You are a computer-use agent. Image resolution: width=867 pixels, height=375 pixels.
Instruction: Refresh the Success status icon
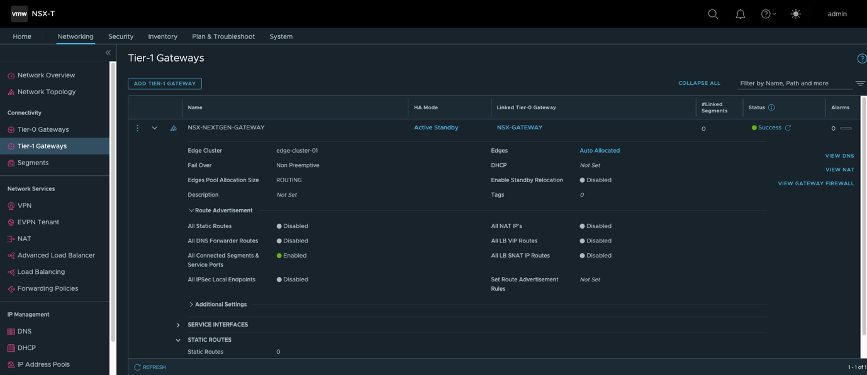(788, 128)
